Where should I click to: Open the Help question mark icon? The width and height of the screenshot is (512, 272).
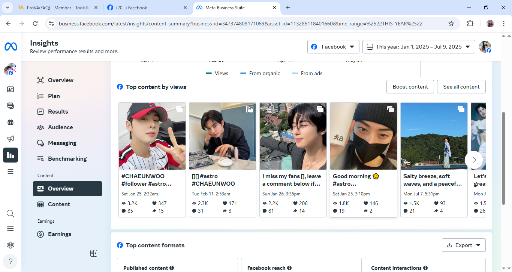pyautogui.click(x=10, y=261)
